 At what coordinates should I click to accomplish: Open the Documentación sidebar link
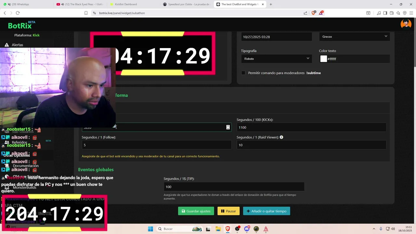[x=26, y=166]
